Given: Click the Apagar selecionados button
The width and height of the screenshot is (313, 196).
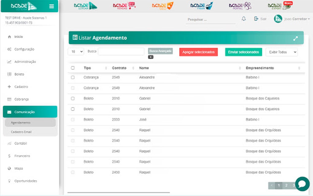Looking at the screenshot, I should [x=199, y=52].
